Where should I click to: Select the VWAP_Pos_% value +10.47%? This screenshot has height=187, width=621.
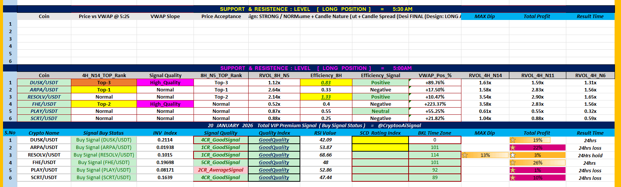(435, 97)
